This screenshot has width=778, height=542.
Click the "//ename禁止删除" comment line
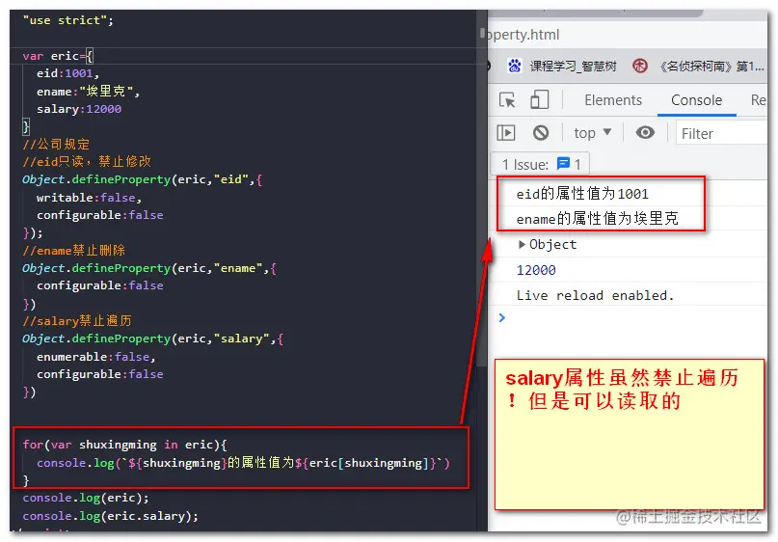coord(73,251)
